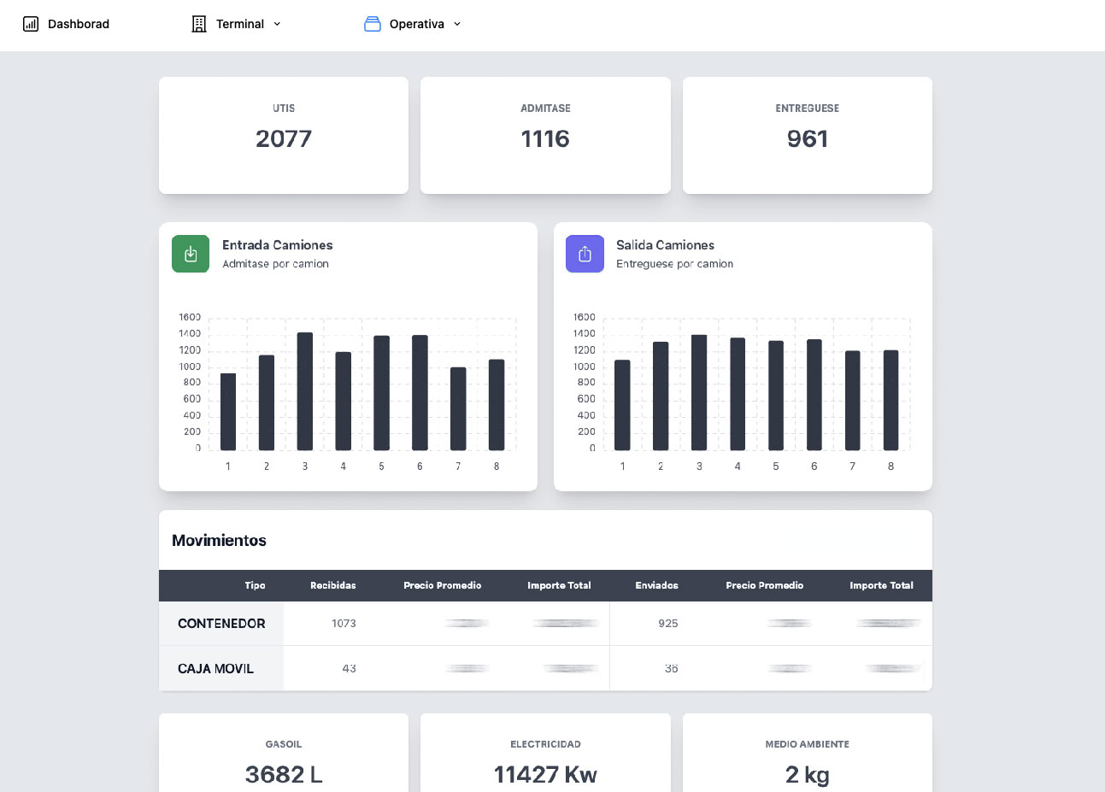Click the Dashborad chart icon
Image resolution: width=1105 pixels, height=792 pixels.
(31, 24)
